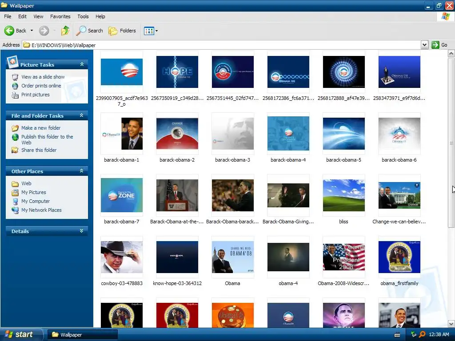
Task: Click Print pictures link
Action: click(36, 95)
